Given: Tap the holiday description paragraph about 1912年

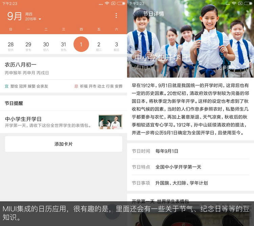Looking at the screenshot, I should tap(190, 109).
